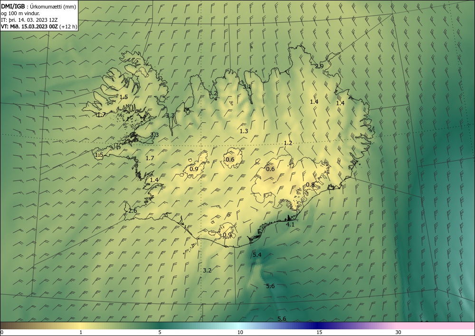Click the '(+12 h)' forecast offset label
Image resolution: width=475 pixels, height=336 pixels.
click(x=69, y=27)
